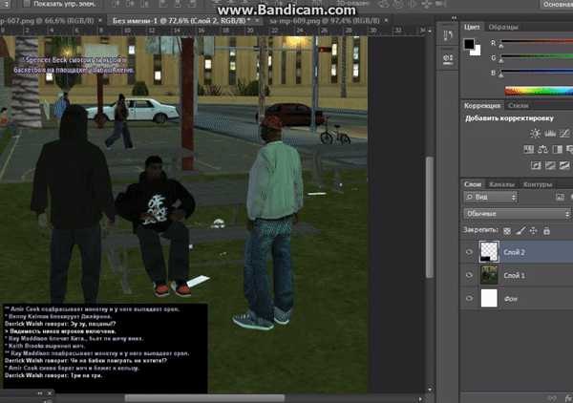Close the p-607.png document tab
Viewport: 573px width, 403px height.
click(100, 21)
